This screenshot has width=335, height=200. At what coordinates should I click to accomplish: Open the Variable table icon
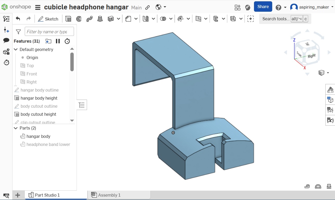coord(330,120)
